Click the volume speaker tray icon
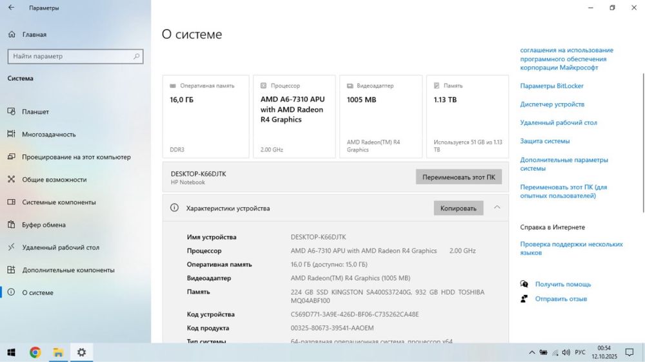The image size is (645, 362). click(566, 352)
